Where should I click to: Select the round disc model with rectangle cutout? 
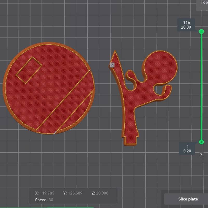coord(49,88)
